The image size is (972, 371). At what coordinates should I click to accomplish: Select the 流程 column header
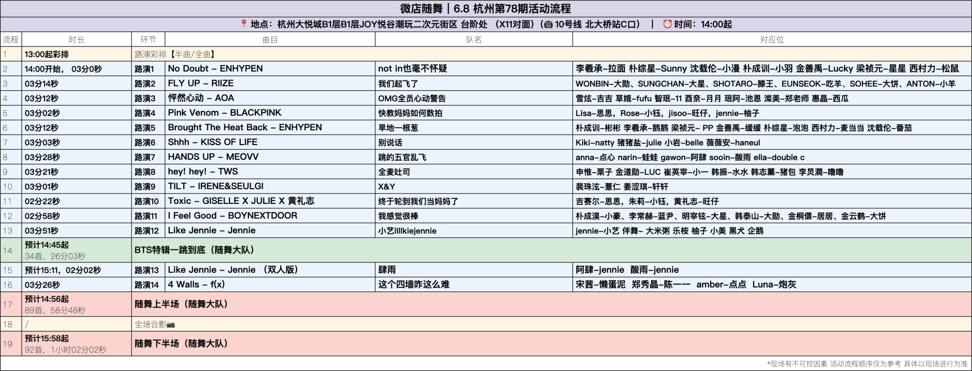[11, 39]
